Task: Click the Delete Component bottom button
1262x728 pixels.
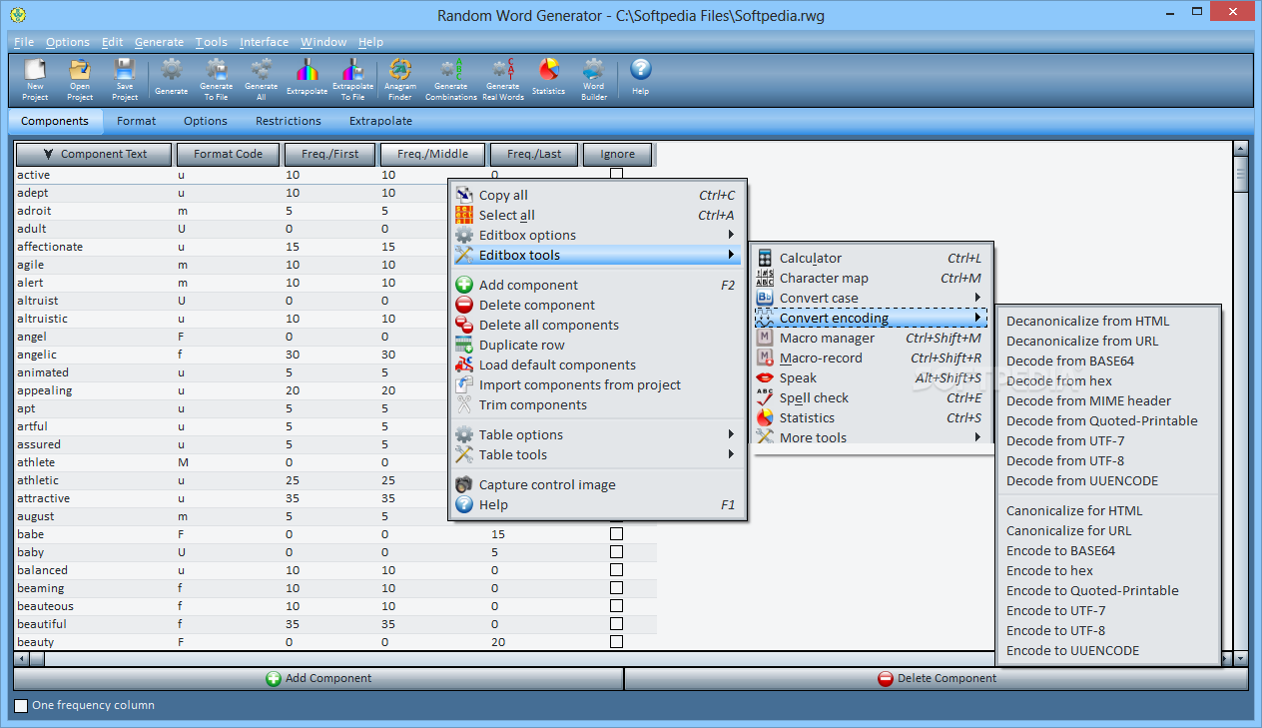Action: (x=937, y=678)
